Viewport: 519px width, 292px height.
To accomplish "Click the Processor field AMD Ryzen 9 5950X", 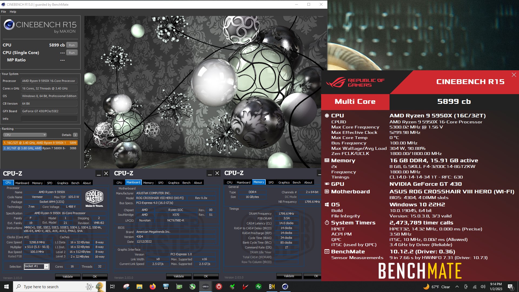I will [49, 81].
